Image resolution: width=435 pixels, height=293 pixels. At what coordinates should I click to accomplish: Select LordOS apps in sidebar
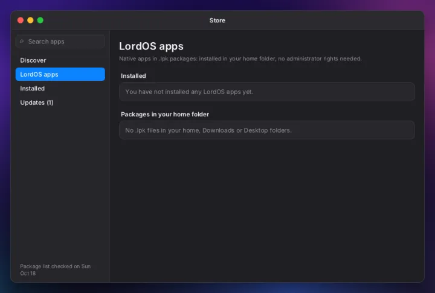tap(60, 74)
